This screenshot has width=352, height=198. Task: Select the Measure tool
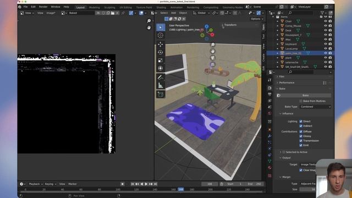pos(161,85)
